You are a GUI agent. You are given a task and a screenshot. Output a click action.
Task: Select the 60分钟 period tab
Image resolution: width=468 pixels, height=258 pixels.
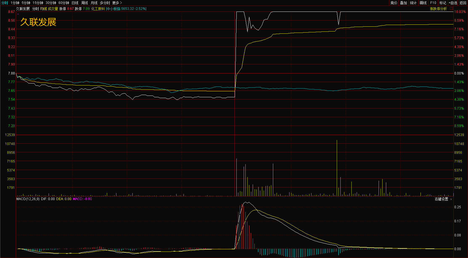(64, 3)
